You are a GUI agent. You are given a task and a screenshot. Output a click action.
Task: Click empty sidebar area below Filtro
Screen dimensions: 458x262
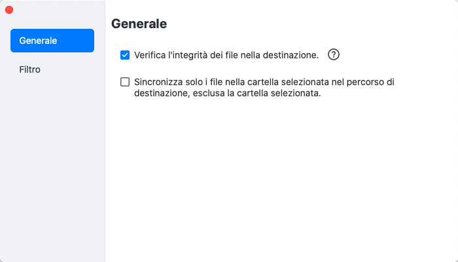pyautogui.click(x=52, y=164)
